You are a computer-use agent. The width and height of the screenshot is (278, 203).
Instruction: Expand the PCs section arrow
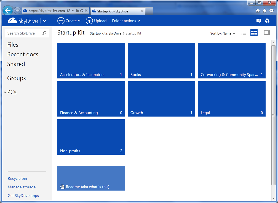5,92
